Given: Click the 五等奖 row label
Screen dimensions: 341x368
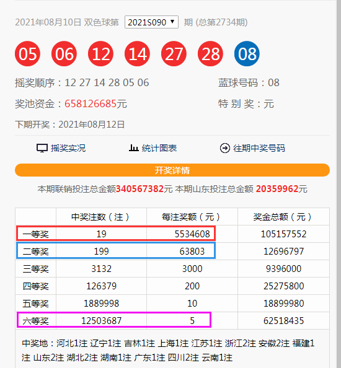Looking at the screenshot, I should [x=36, y=304].
